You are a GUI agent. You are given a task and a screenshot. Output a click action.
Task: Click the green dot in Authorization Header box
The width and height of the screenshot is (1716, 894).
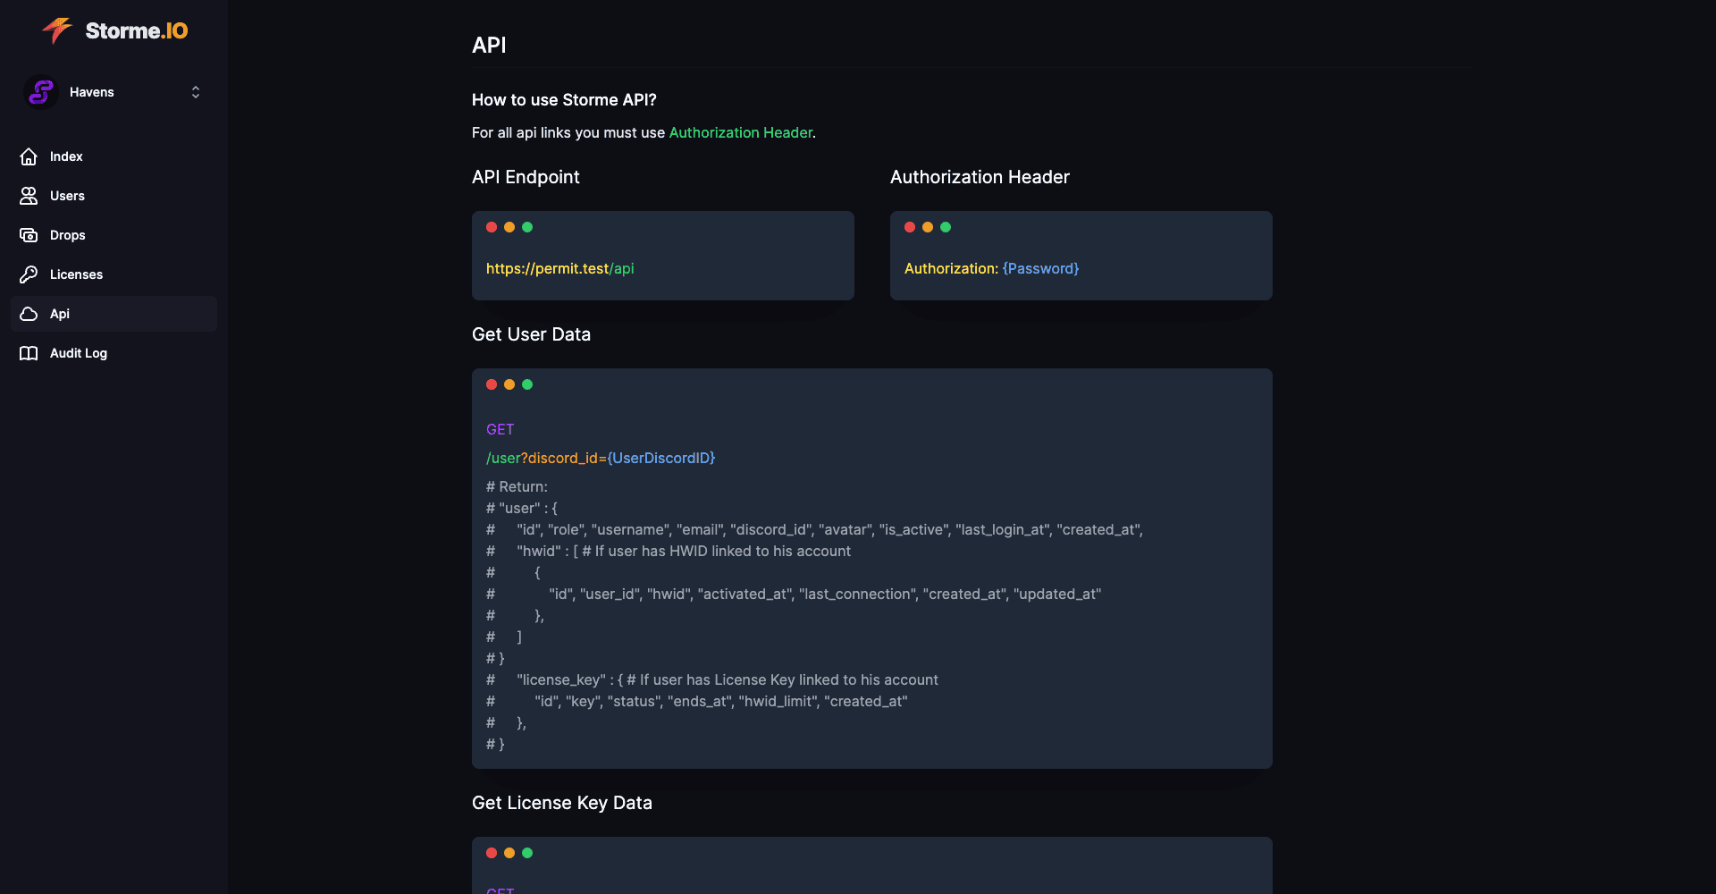coord(946,227)
